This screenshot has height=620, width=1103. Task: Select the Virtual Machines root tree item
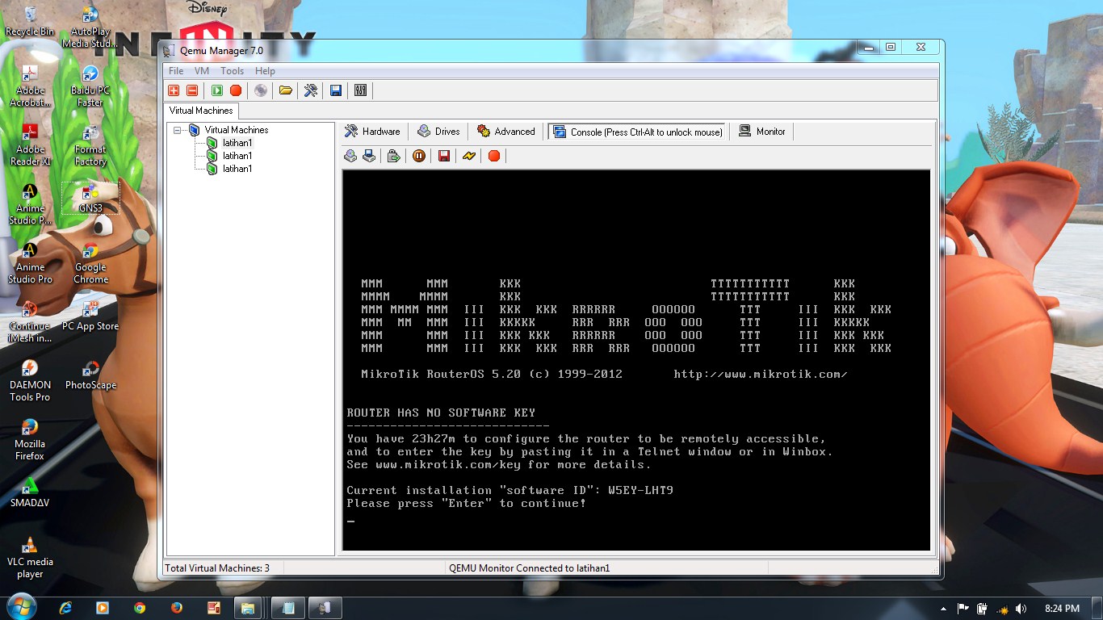[x=237, y=130]
